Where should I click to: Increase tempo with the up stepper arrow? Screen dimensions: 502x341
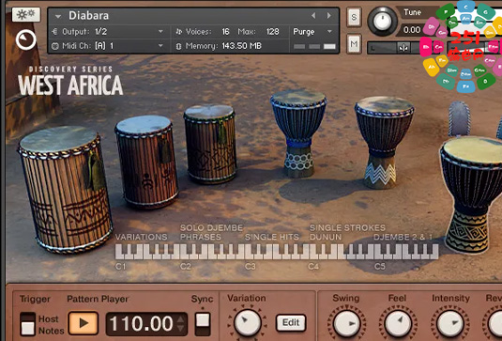tap(181, 318)
